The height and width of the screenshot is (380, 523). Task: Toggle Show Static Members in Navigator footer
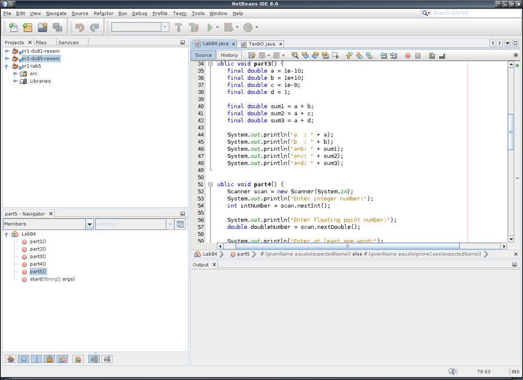coord(37,359)
